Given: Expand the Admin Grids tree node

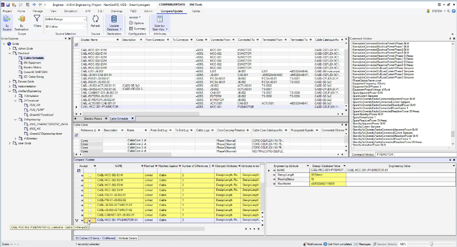Looking at the screenshot, I should click(x=10, y=48).
